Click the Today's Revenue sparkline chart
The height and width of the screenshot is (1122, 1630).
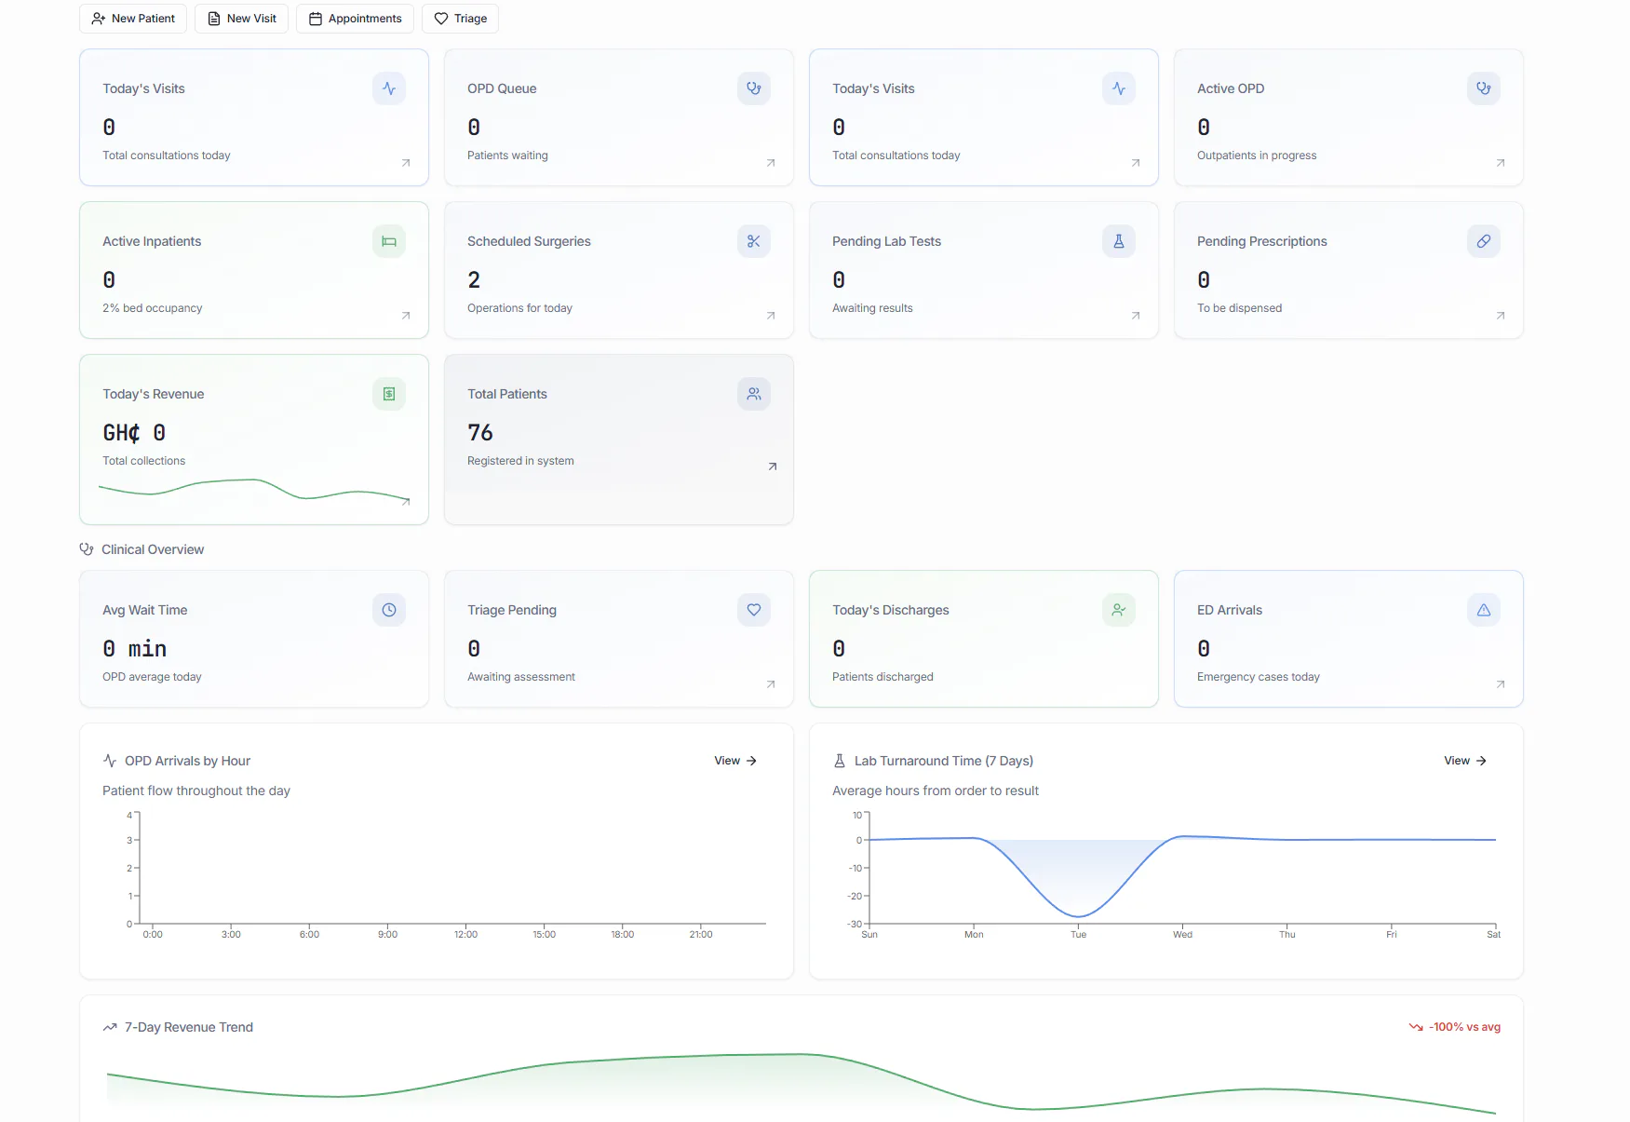coord(254,491)
